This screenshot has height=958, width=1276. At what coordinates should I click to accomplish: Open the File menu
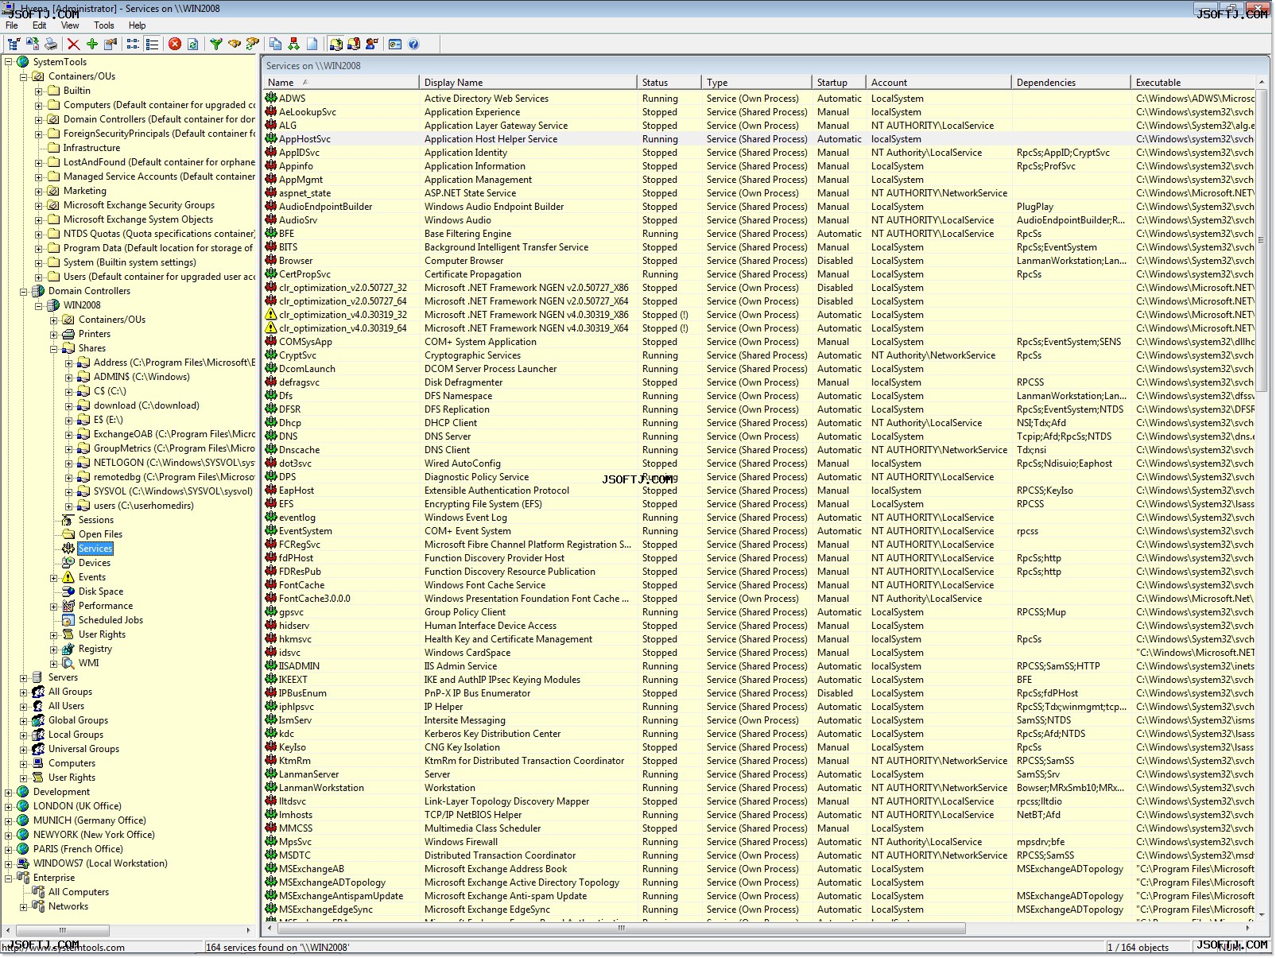12,25
